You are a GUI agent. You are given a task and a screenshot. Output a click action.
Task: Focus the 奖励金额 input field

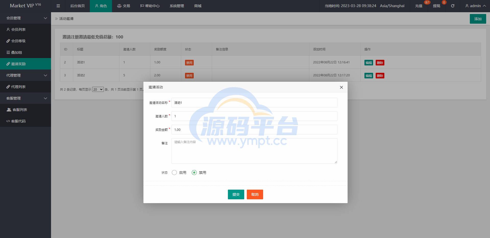pos(254,130)
